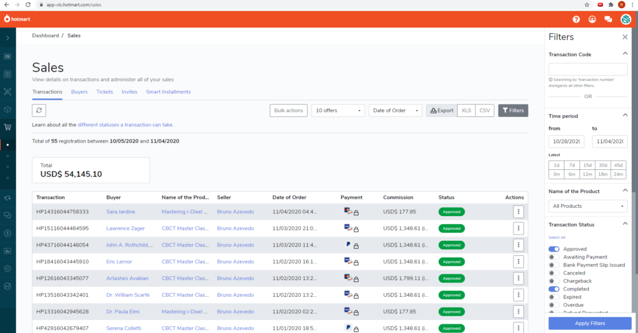
Task: Select the 12m latest period
Action: point(587,174)
